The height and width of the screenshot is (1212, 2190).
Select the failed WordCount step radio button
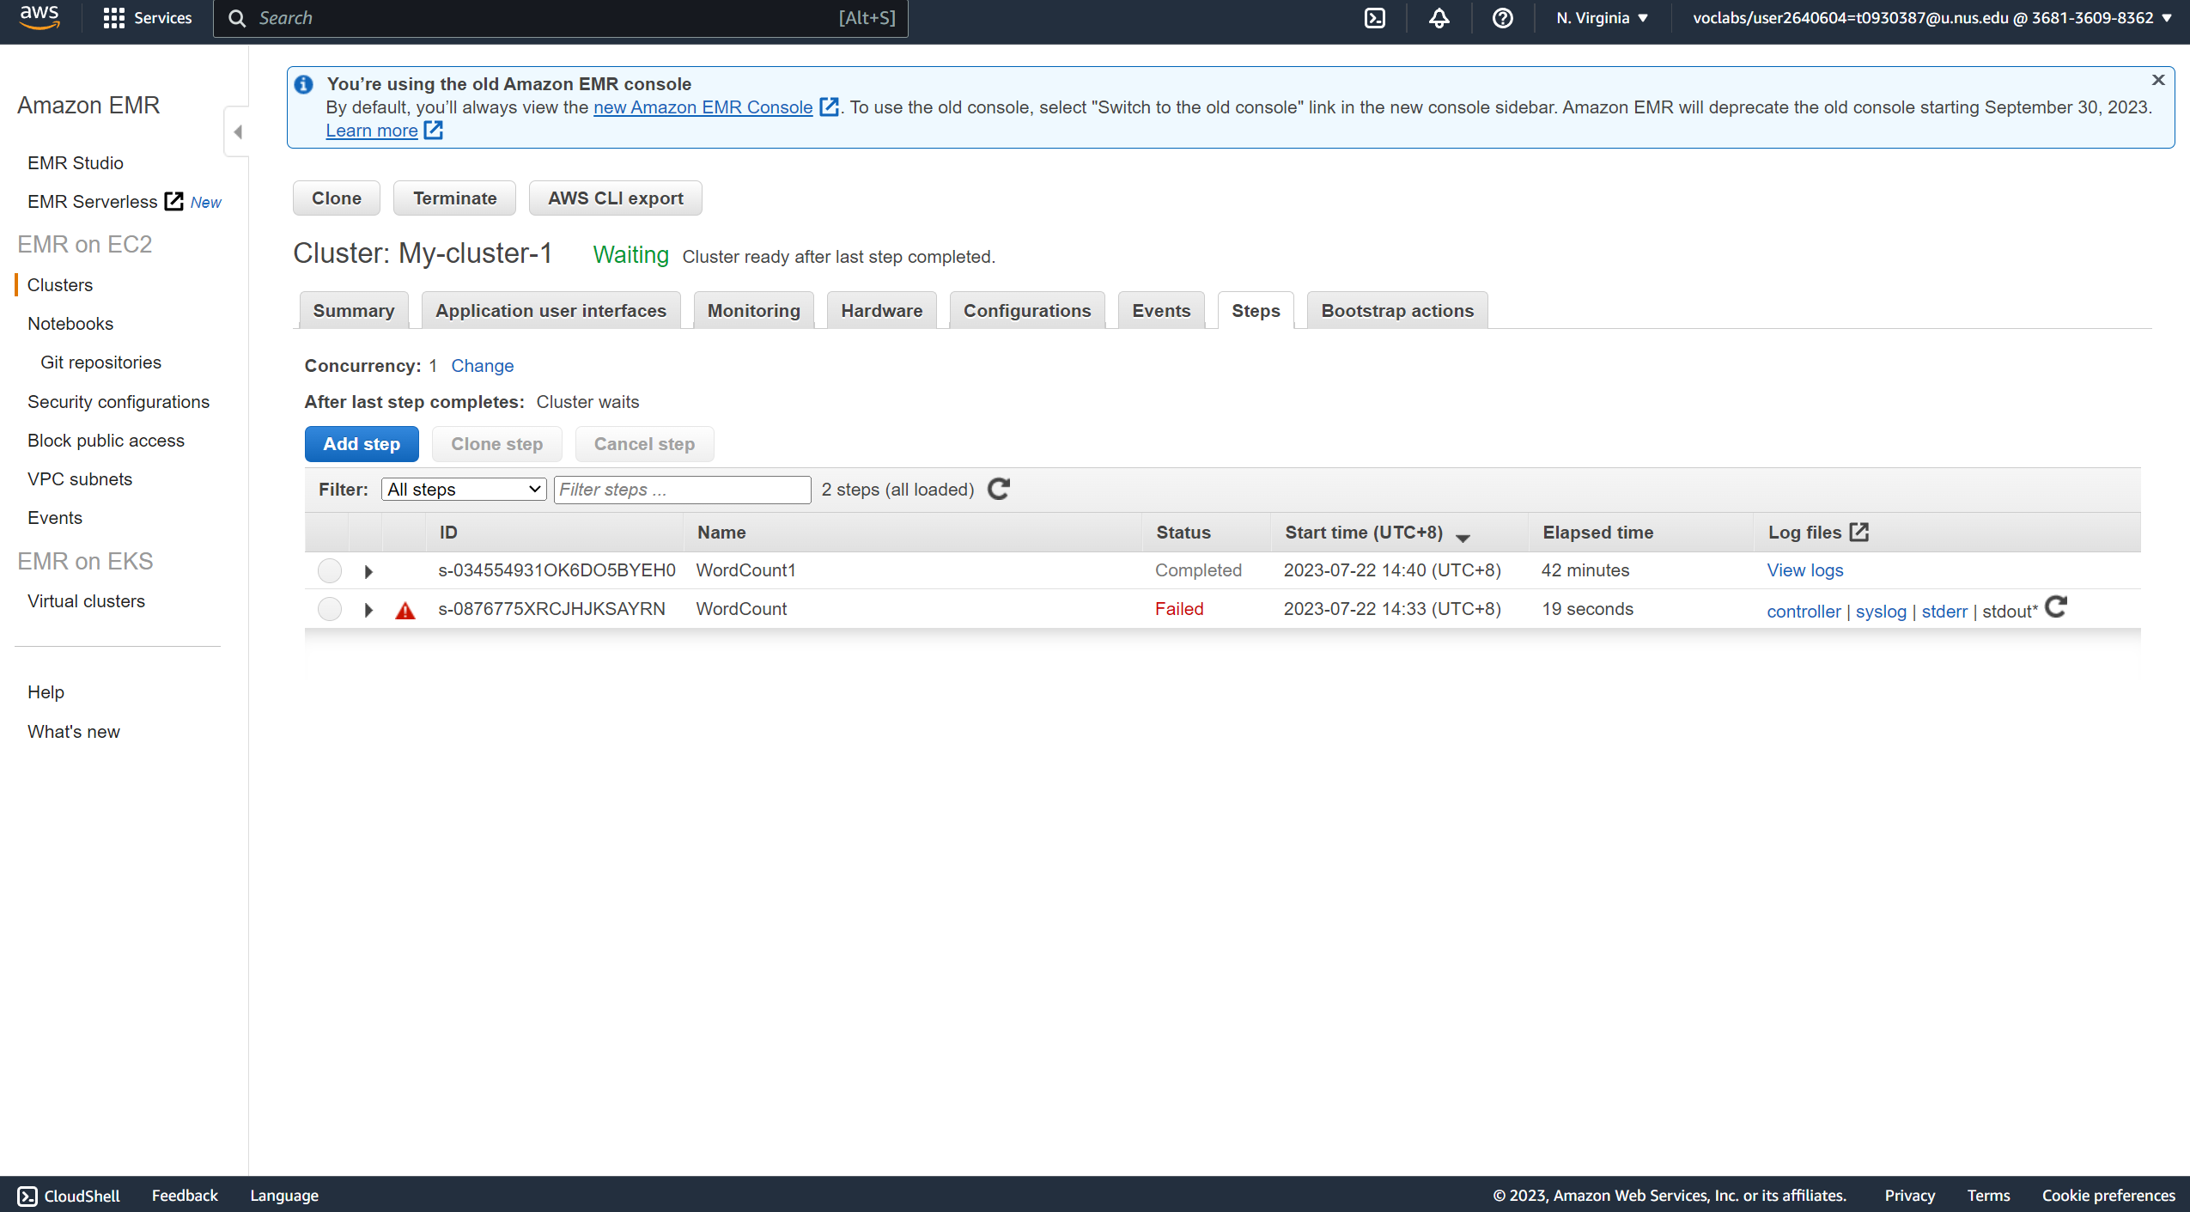pyautogui.click(x=330, y=609)
